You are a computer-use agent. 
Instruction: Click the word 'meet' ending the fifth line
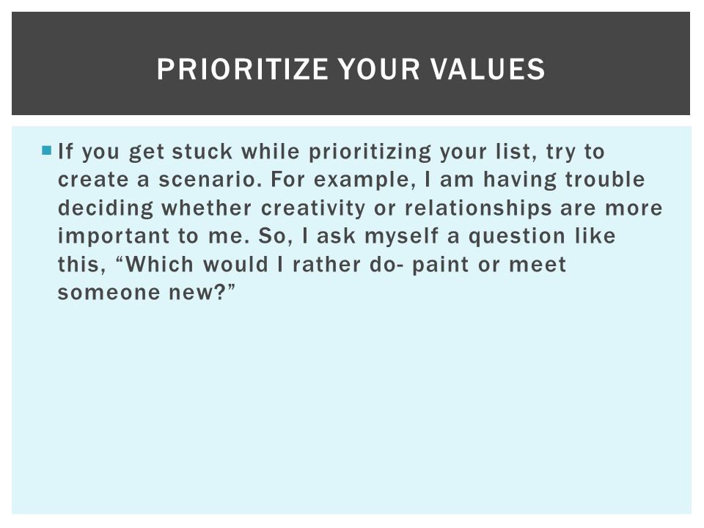point(538,265)
